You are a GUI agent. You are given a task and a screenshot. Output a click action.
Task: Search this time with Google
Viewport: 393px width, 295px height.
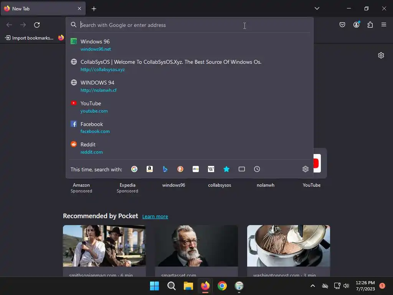[x=134, y=169]
